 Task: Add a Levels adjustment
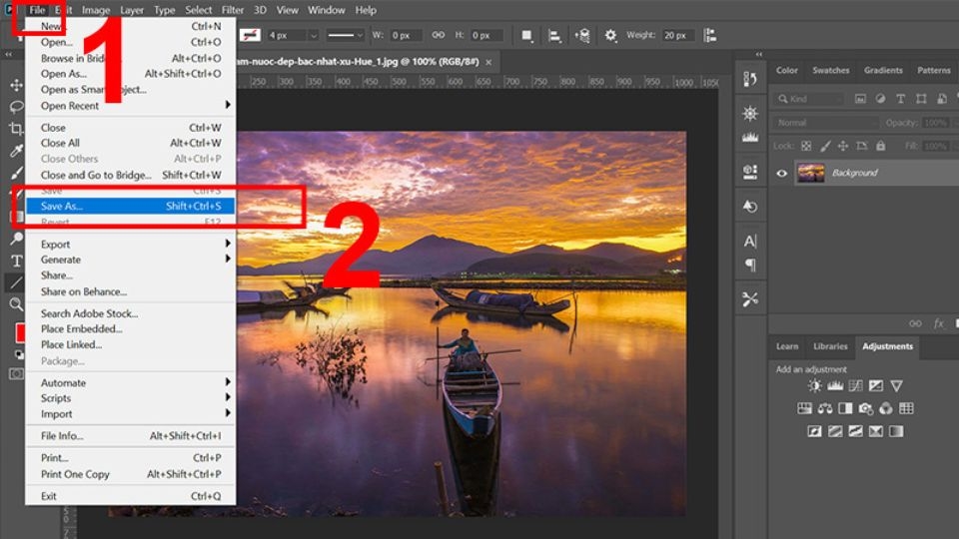[835, 385]
